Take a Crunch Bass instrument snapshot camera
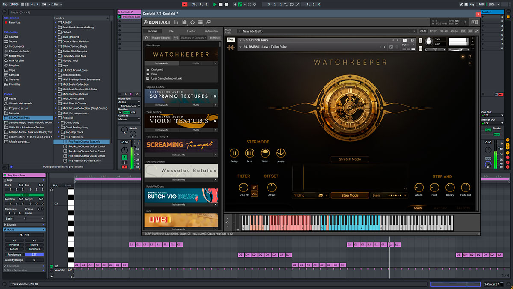This screenshot has width=513, height=289. pos(404,40)
